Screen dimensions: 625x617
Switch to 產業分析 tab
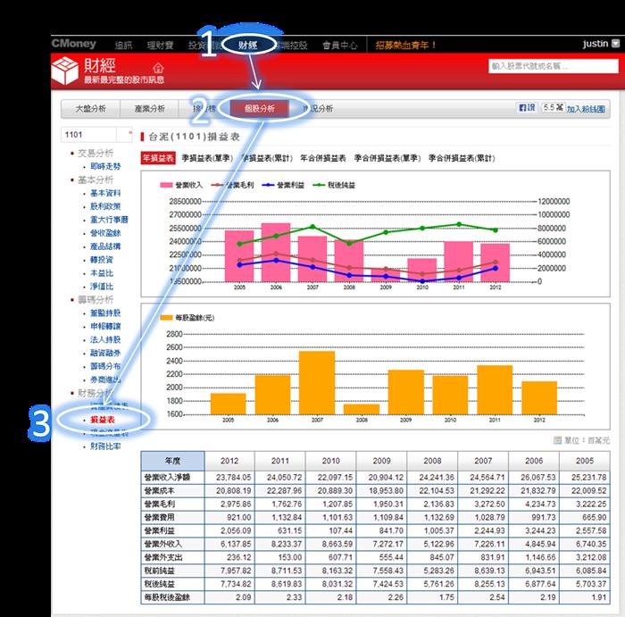tap(149, 108)
